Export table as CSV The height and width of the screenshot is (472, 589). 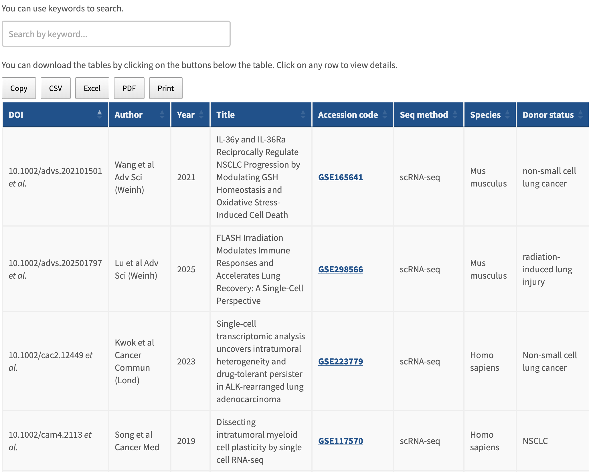click(56, 88)
